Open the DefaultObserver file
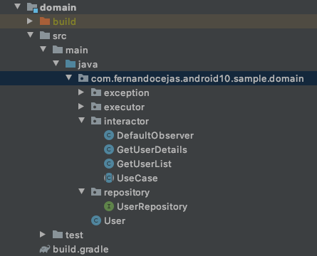317x256 pixels. click(155, 136)
